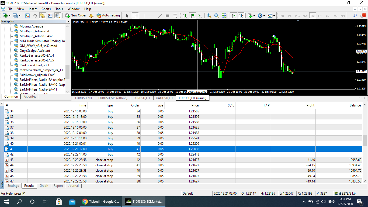The height and width of the screenshot is (207, 368).
Task: Select the draw trendline tool
Action: tap(160, 16)
